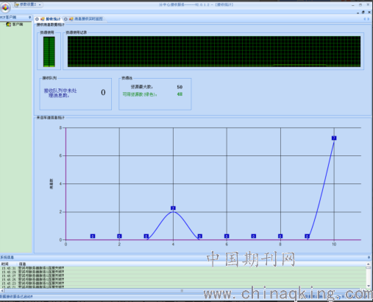Open the round application orb menu
This screenshot has width=373, height=302.
(5, 7)
